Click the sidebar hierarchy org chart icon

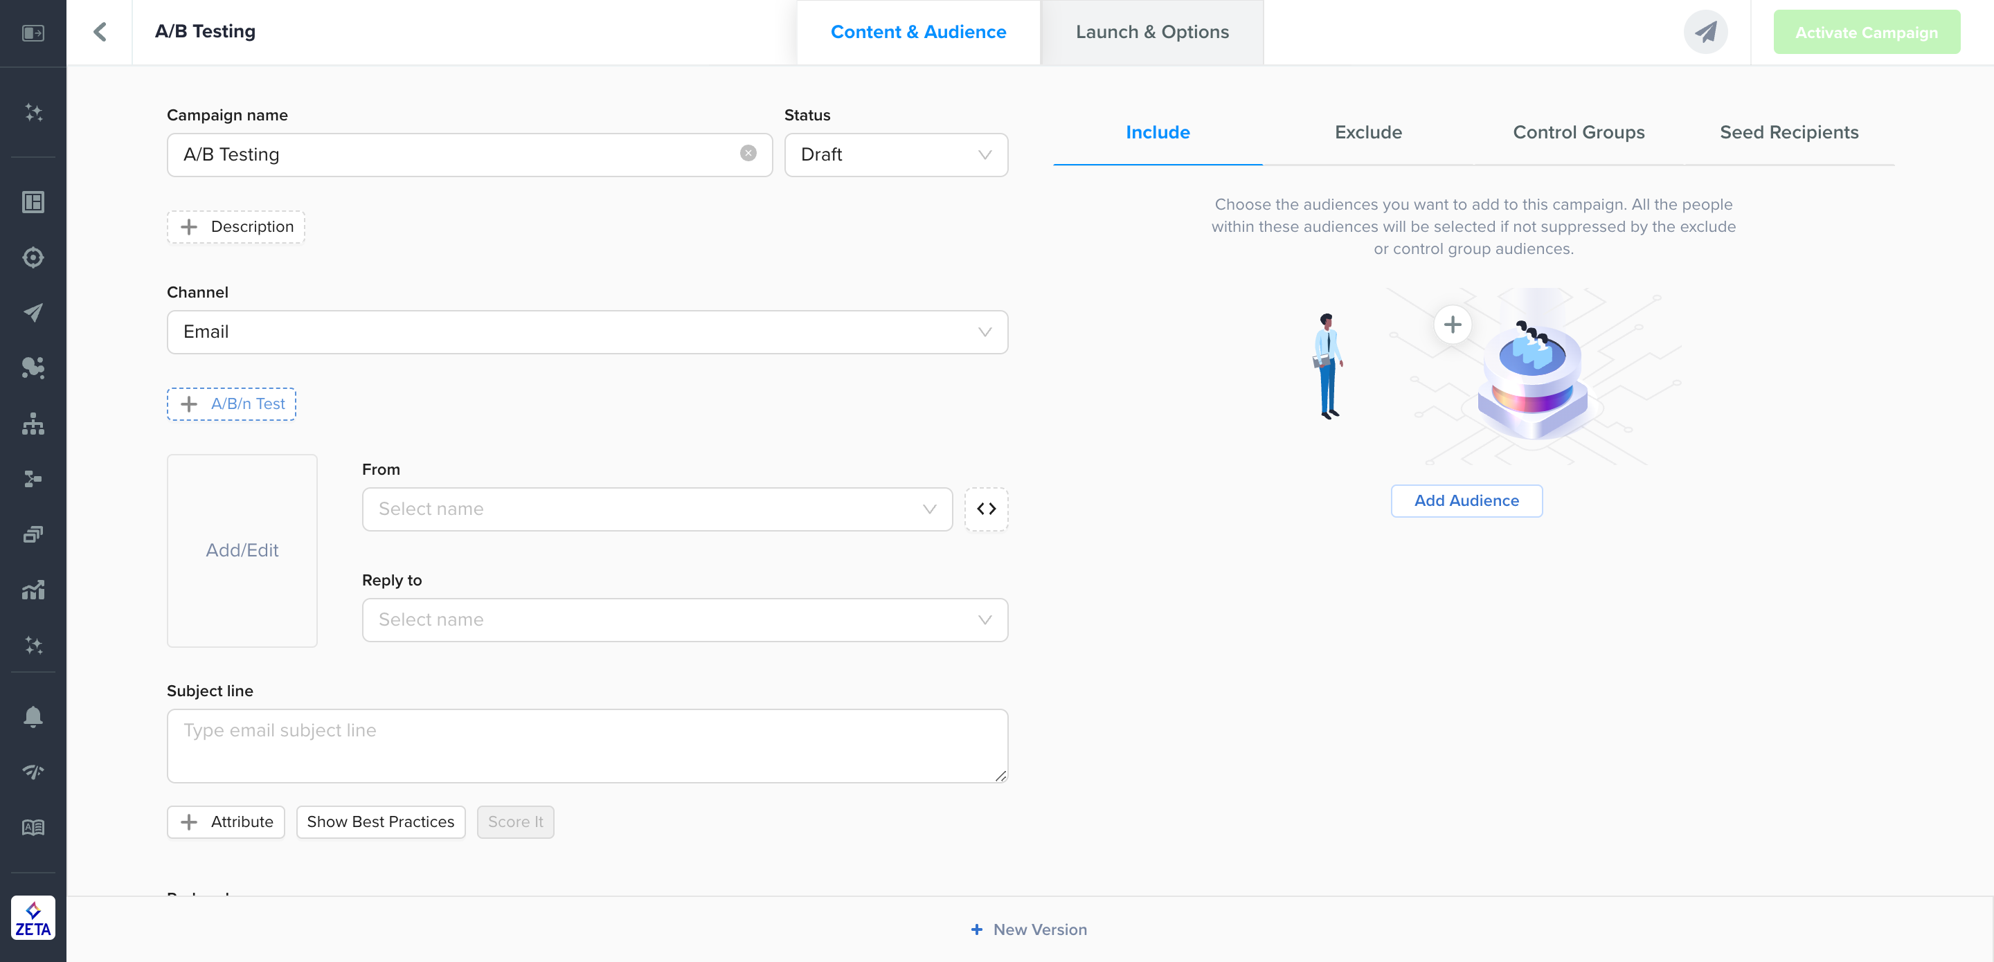pyautogui.click(x=33, y=424)
